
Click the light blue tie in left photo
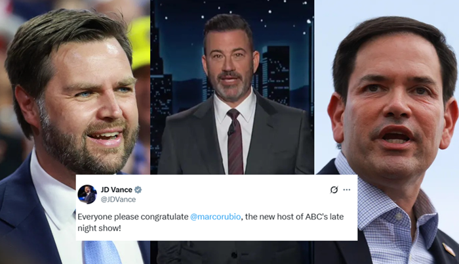pos(102,252)
